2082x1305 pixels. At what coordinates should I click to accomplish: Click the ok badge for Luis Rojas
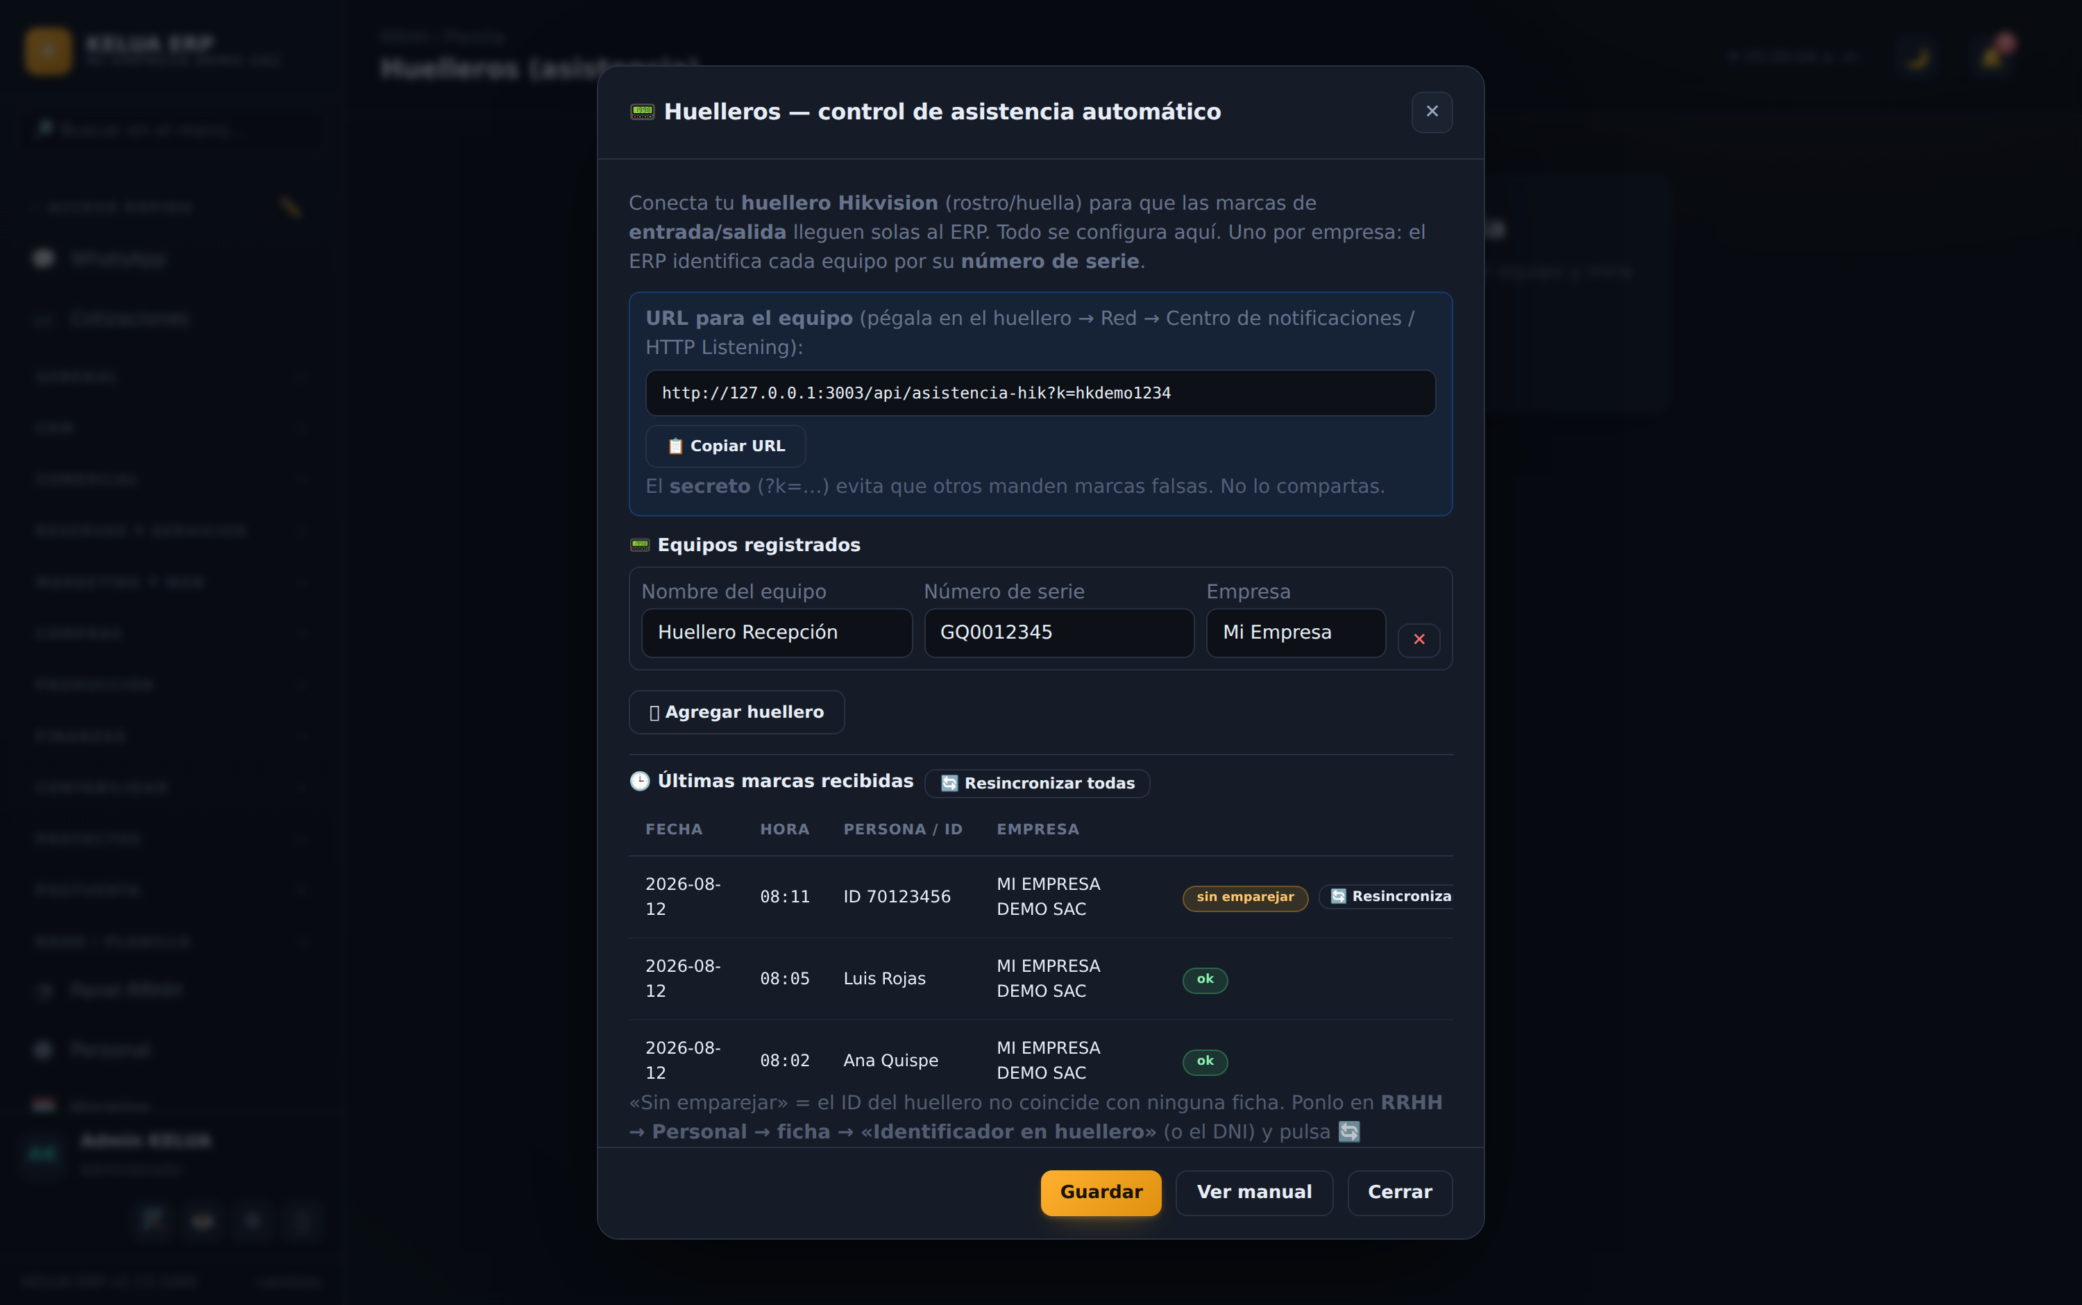coord(1205,979)
